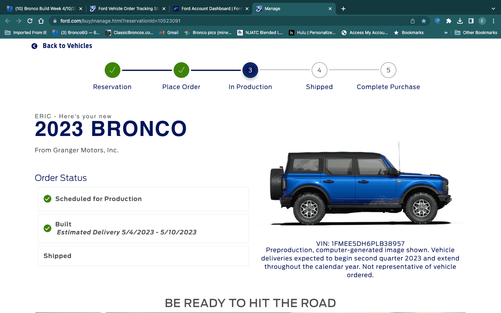
Task: Click the Reservation step checkmark circle
Action: (112, 70)
